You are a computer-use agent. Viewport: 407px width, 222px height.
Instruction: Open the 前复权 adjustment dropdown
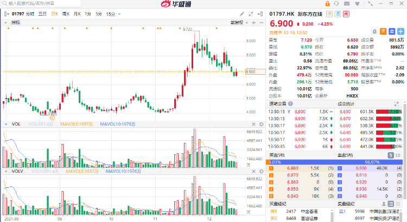pyautogui.click(x=239, y=23)
